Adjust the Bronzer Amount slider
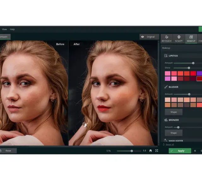The width and height of the screenshot is (202, 180). pos(178,127)
